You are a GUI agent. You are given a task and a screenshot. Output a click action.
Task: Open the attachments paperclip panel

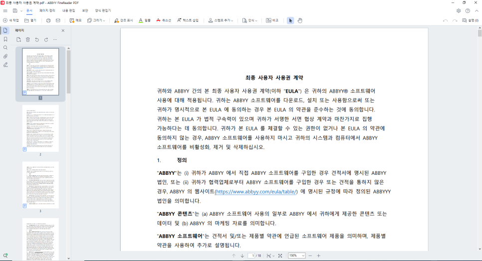tap(5, 56)
